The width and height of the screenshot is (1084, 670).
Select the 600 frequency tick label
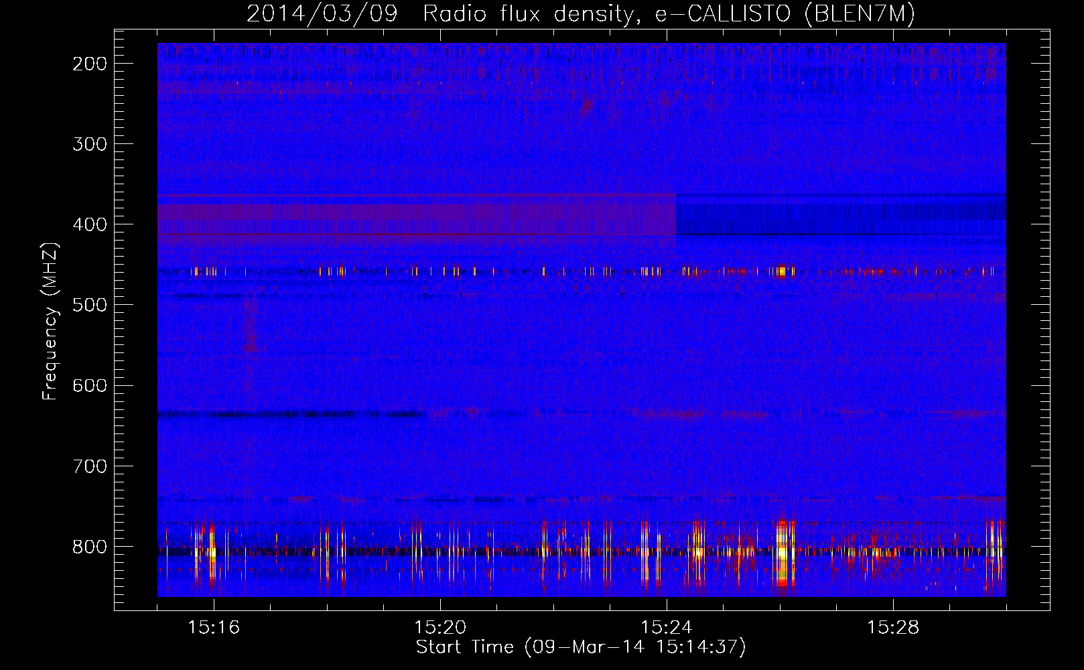pos(89,385)
